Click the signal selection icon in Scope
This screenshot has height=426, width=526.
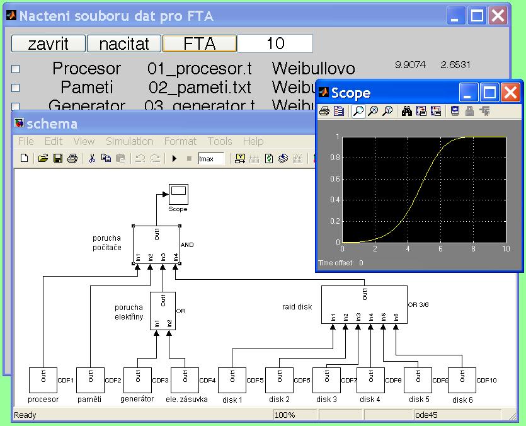(x=484, y=111)
